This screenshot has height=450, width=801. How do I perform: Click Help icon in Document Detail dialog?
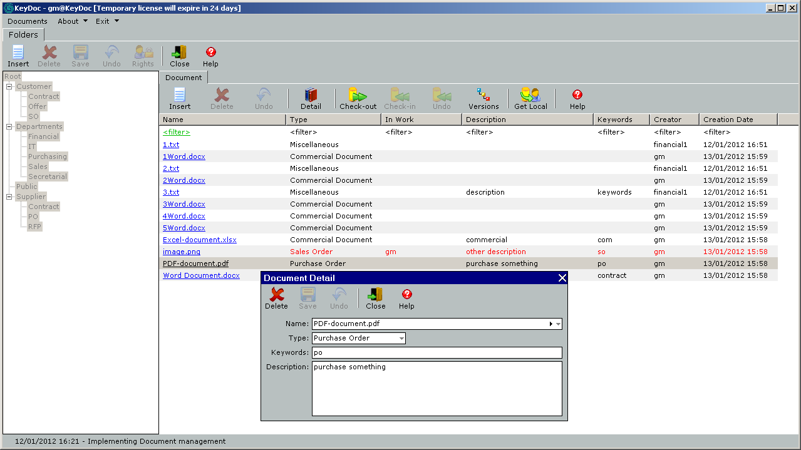coord(406,295)
